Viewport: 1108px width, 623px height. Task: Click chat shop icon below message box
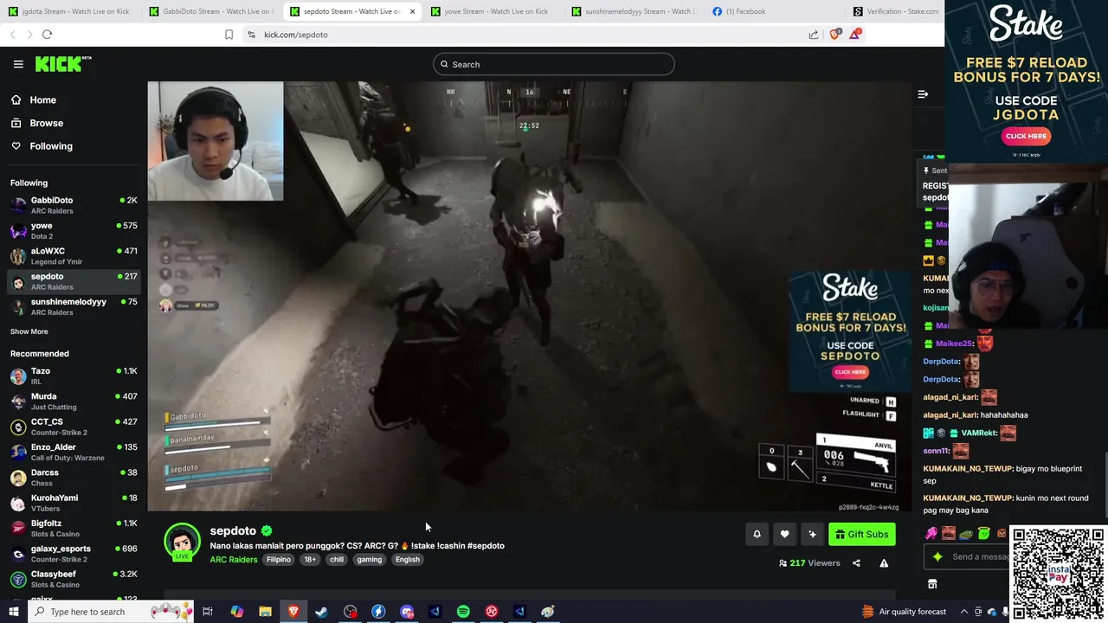click(x=932, y=584)
